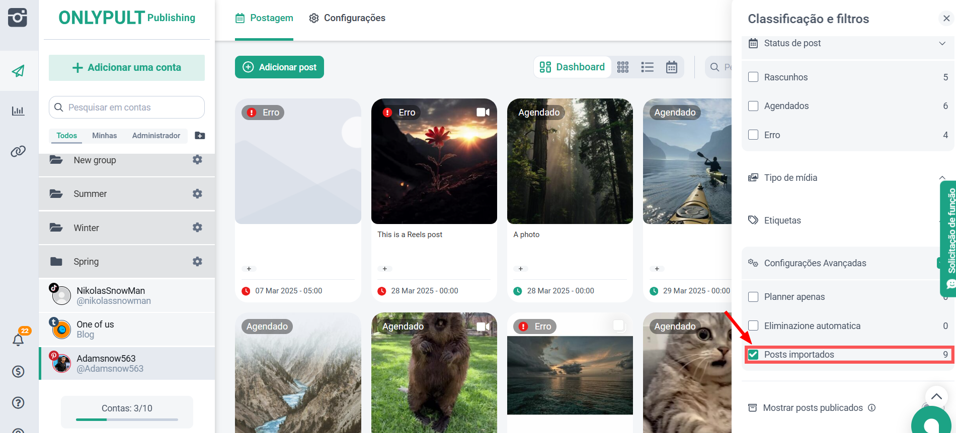The height and width of the screenshot is (433, 956).
Task: Click the analytics bar chart sidebar icon
Action: click(18, 111)
